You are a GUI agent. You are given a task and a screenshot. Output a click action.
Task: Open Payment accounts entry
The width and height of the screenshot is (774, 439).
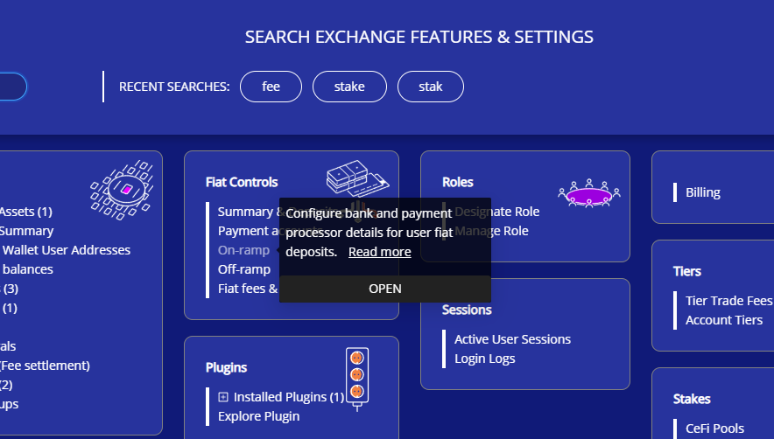[249, 231]
